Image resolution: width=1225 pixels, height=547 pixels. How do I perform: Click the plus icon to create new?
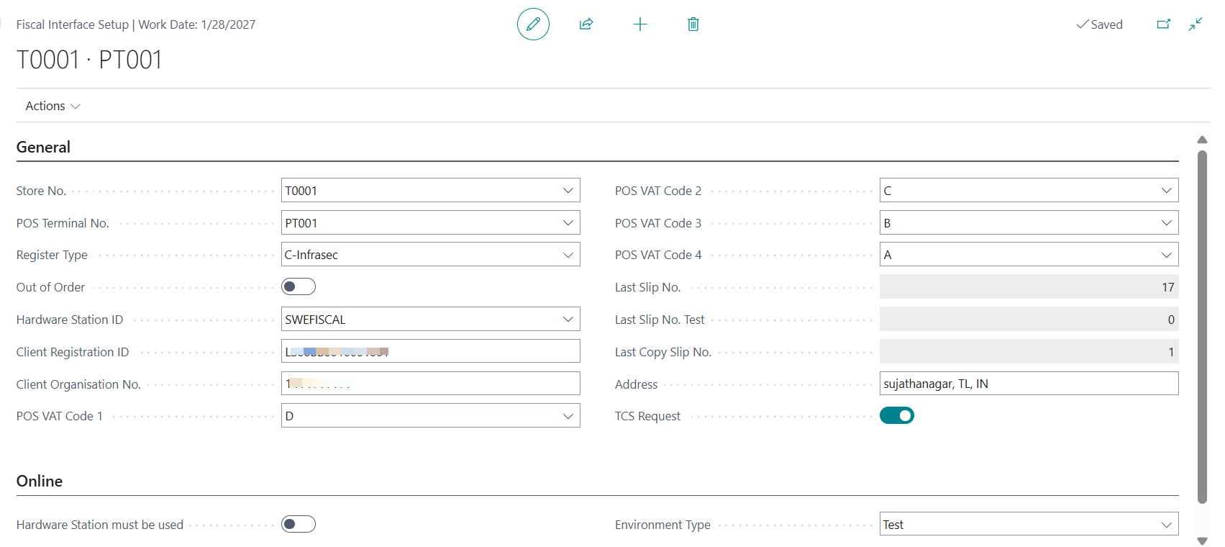pyautogui.click(x=640, y=24)
